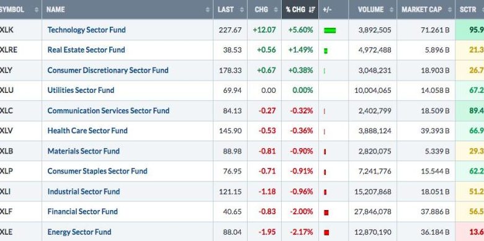Select Utilities Sector Fund
This screenshot has height=241, width=484.
tap(81, 90)
